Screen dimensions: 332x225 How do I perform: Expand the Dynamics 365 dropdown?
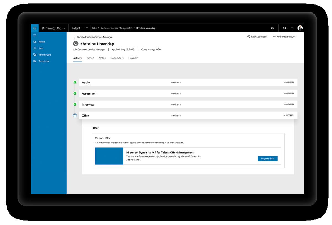tap(53, 28)
